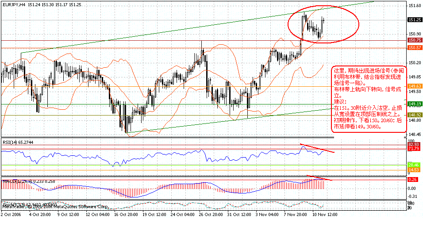Select the 148.45 price scale label
The image size is (423, 247).
[415, 135]
